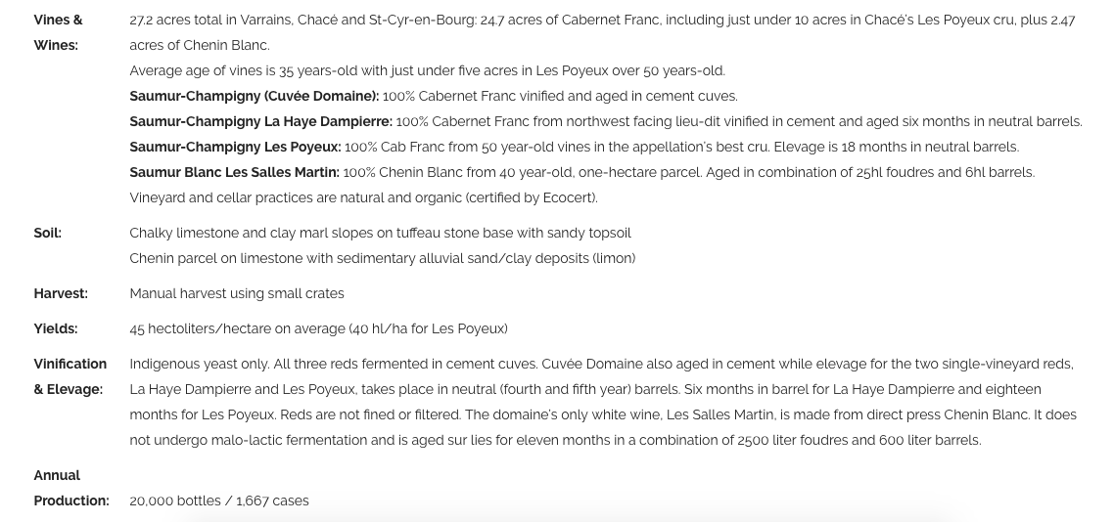This screenshot has width=1114, height=522.
Task: Click bold "Saumur Blanc Les Salles Martin:" text
Action: pyautogui.click(x=234, y=172)
